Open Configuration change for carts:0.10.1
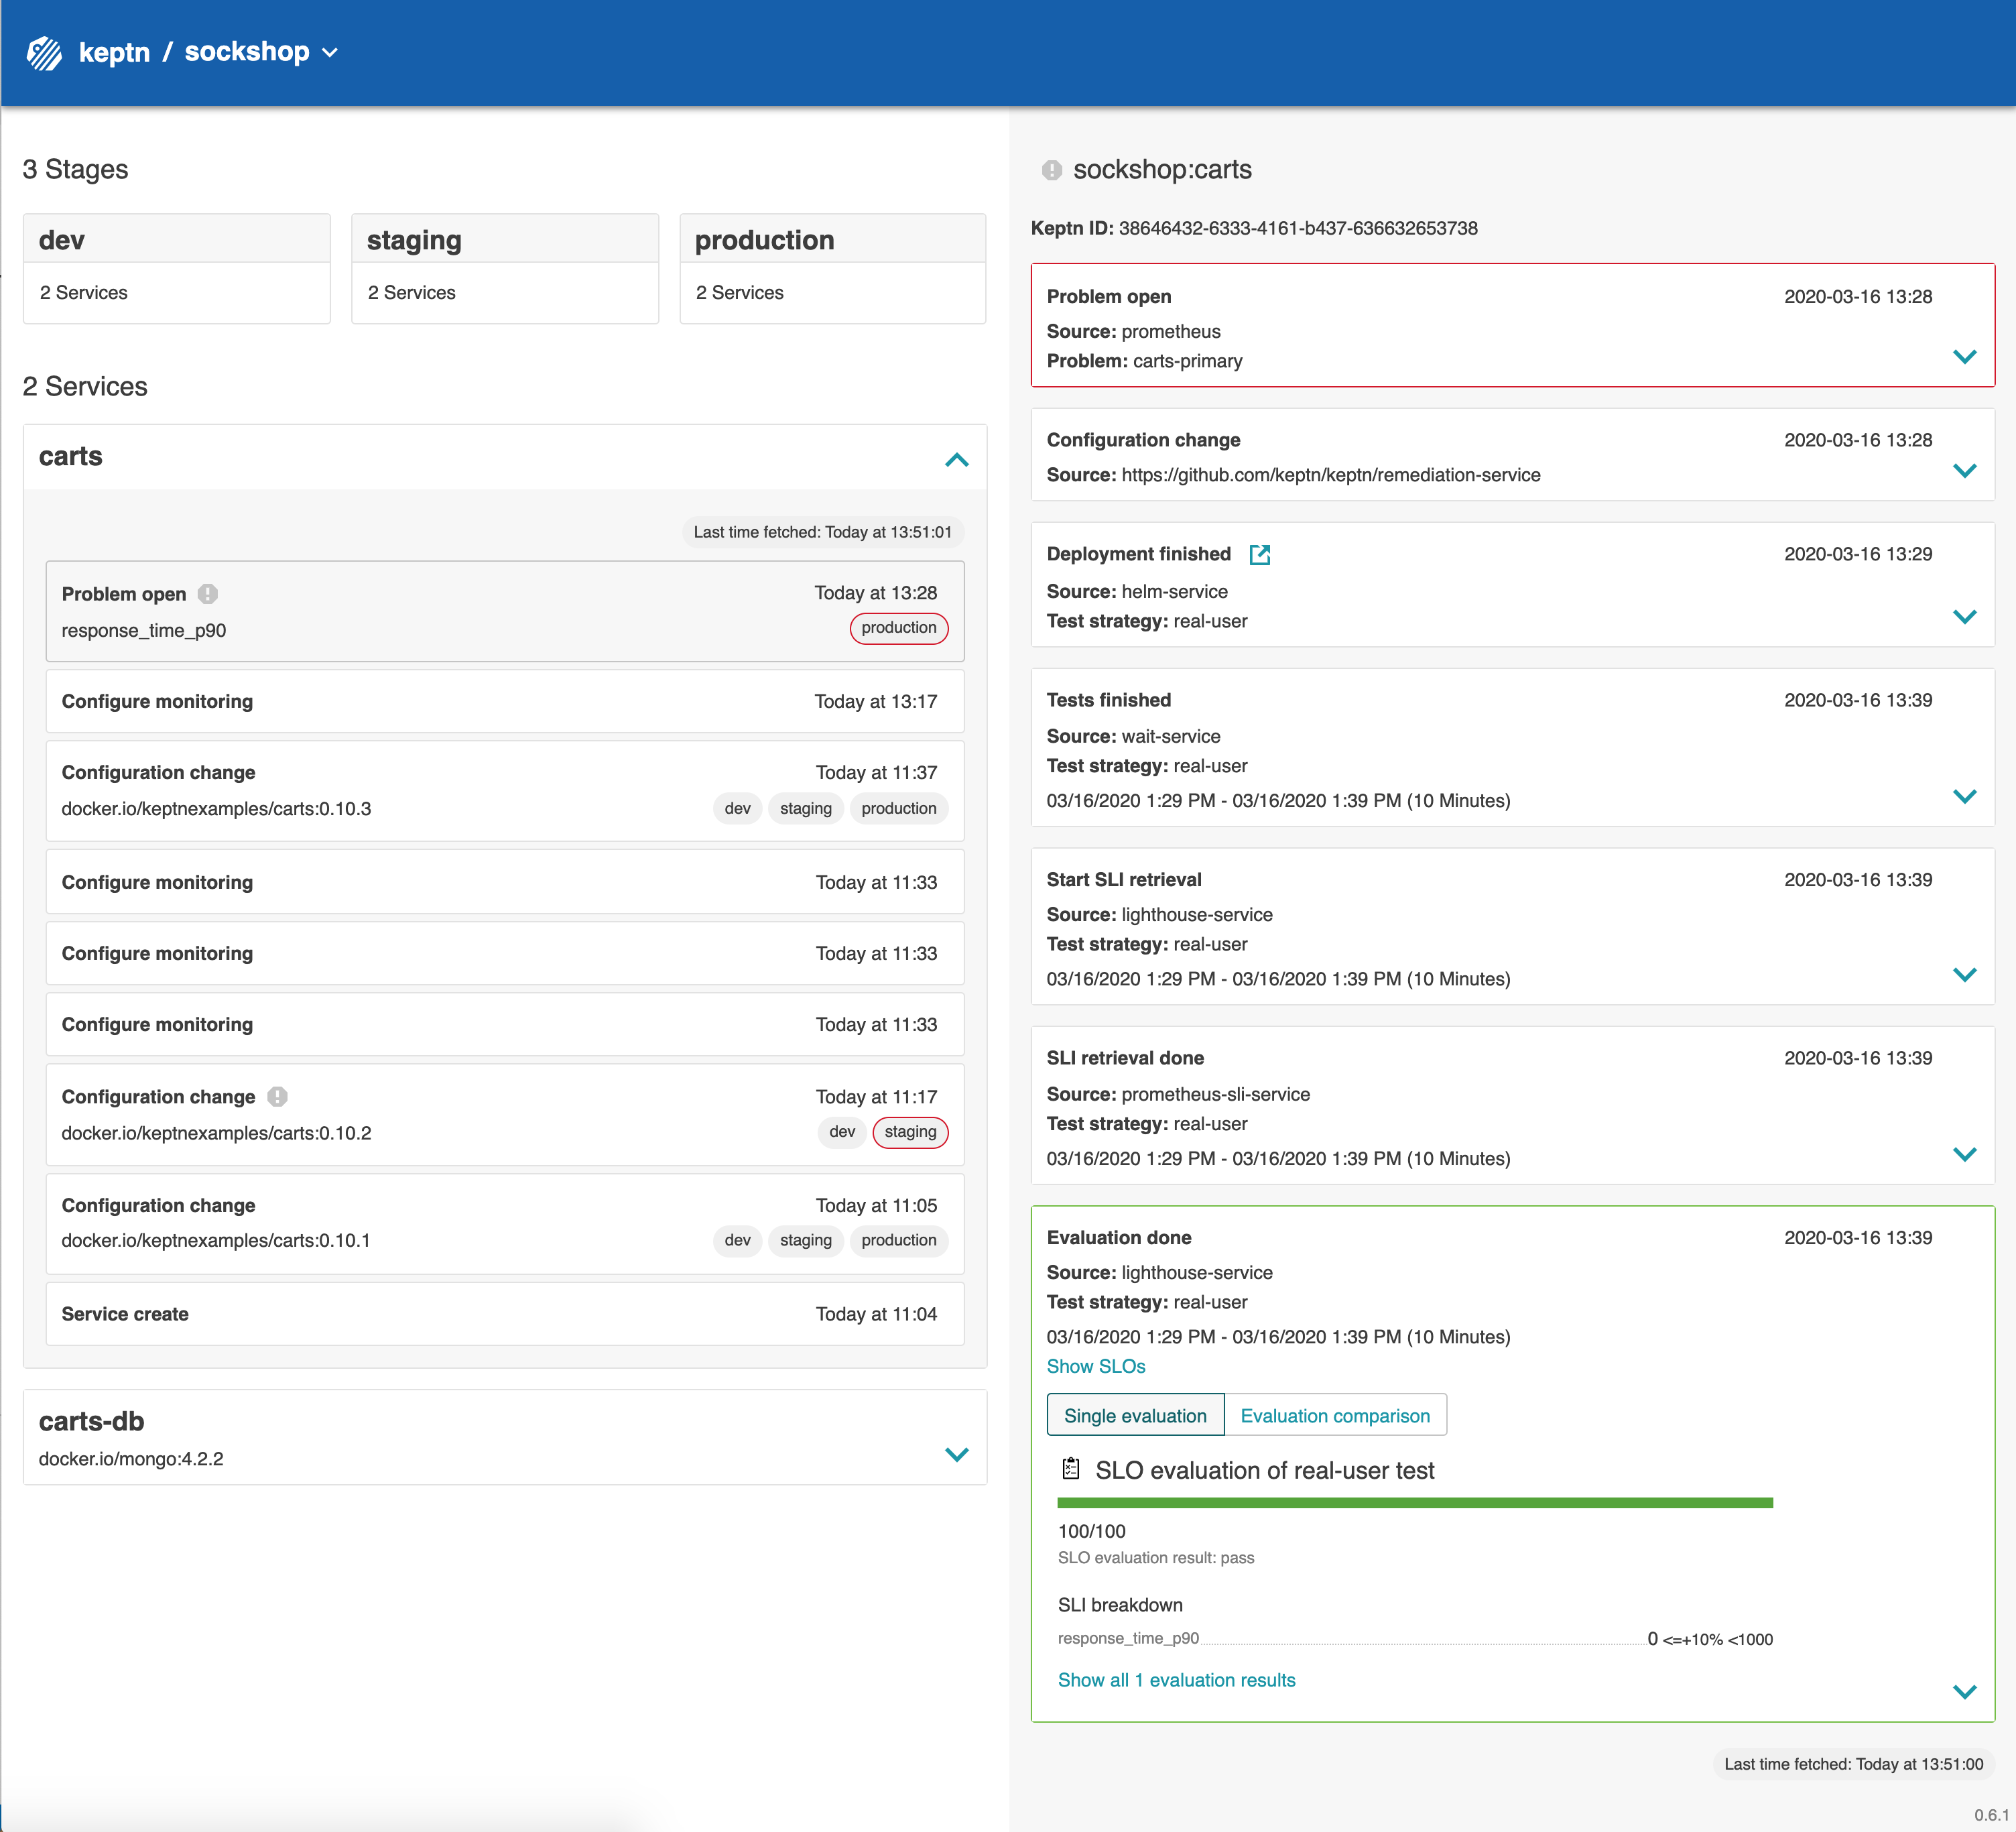The height and width of the screenshot is (1832, 2016). click(x=505, y=1223)
